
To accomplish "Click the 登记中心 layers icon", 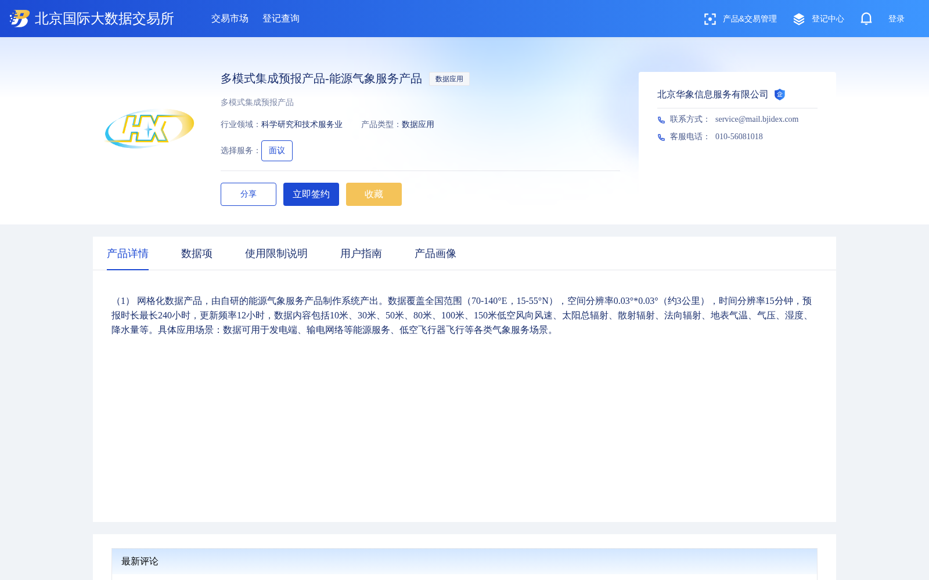I will (x=799, y=19).
